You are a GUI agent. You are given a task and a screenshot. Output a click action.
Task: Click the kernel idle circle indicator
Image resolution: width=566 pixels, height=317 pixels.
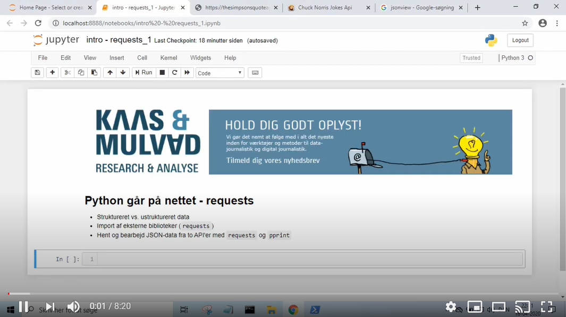tap(530, 58)
